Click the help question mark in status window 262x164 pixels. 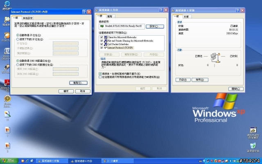[237, 10]
